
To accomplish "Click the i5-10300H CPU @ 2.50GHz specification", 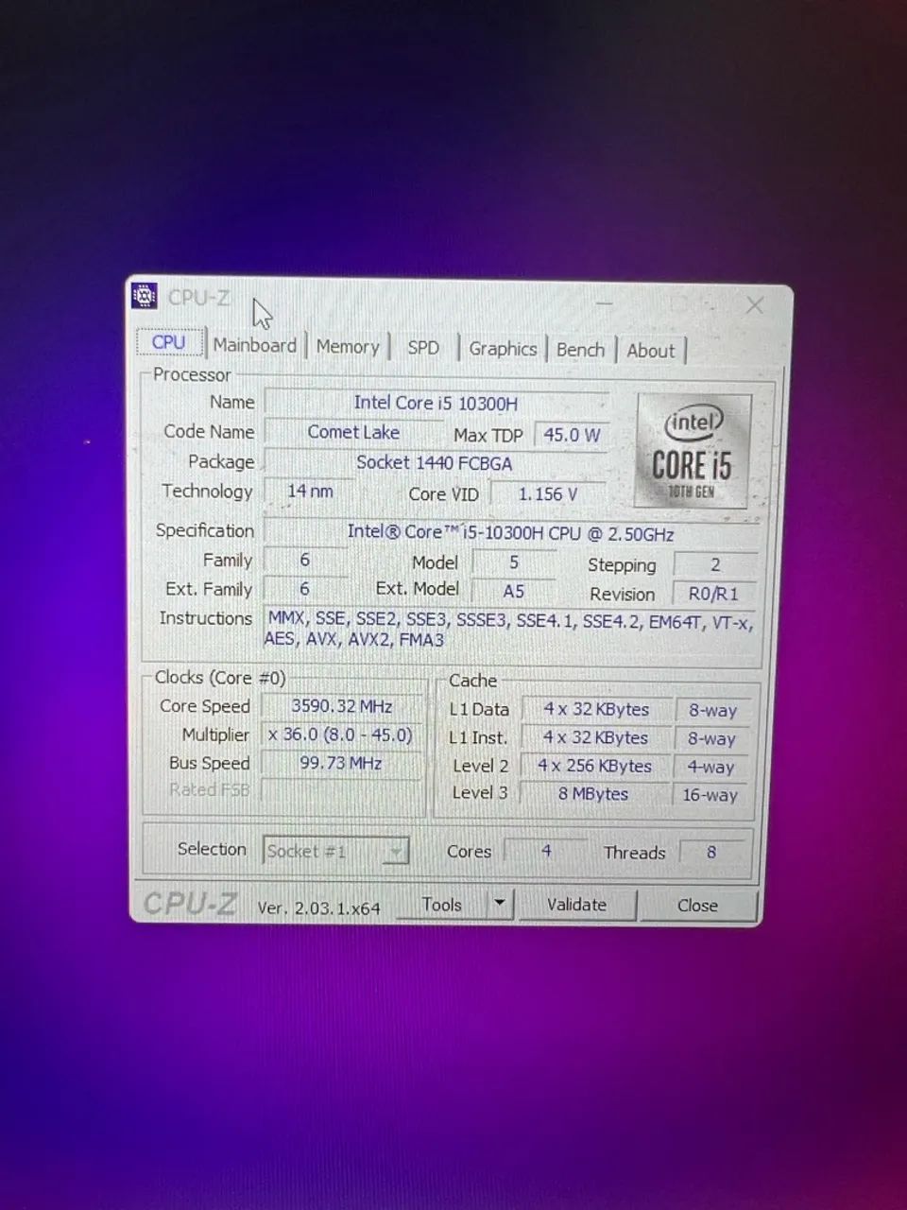I will pyautogui.click(x=510, y=532).
